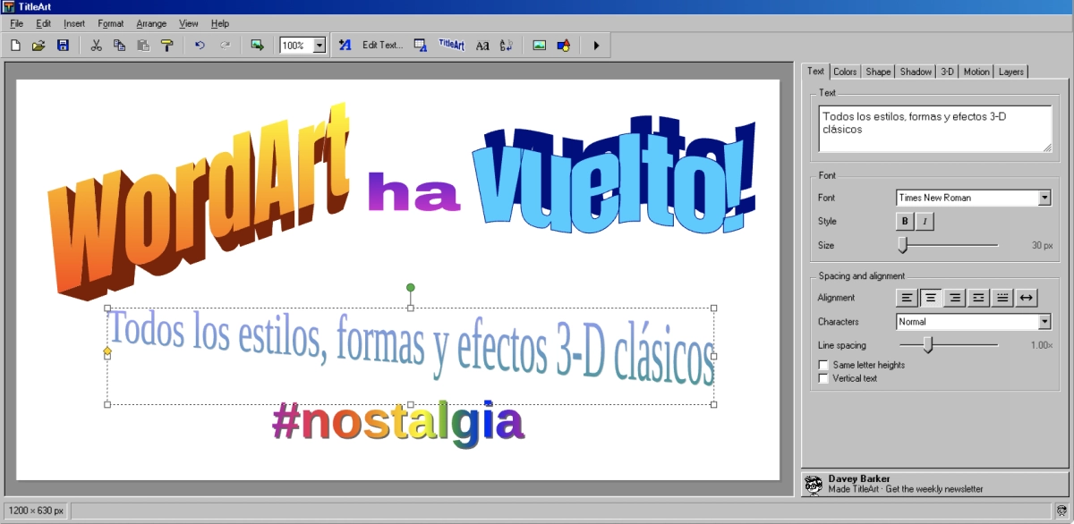
Task: Cut selection with the scissors icon
Action: tap(97, 45)
